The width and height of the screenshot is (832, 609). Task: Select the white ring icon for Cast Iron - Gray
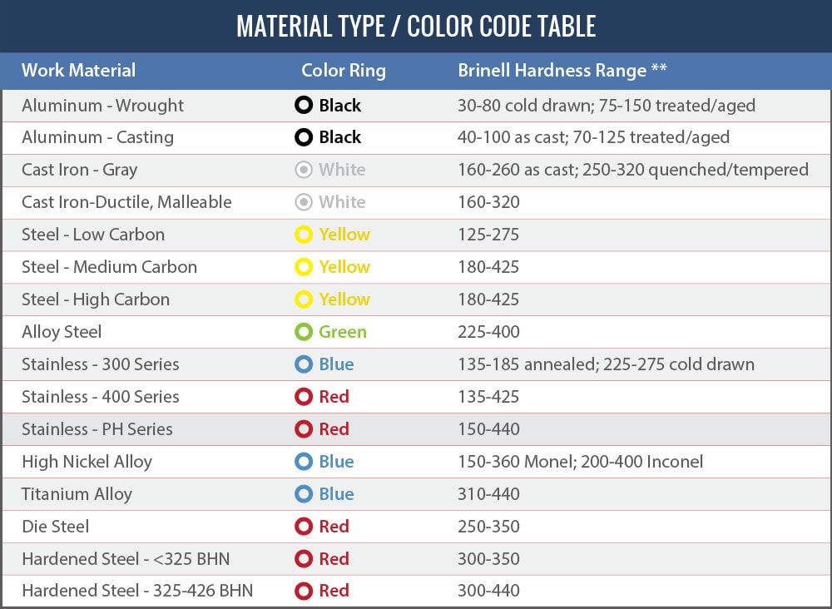pos(304,170)
